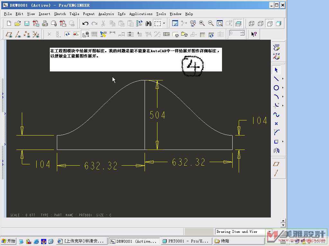Open the Insert menu

tap(44, 14)
